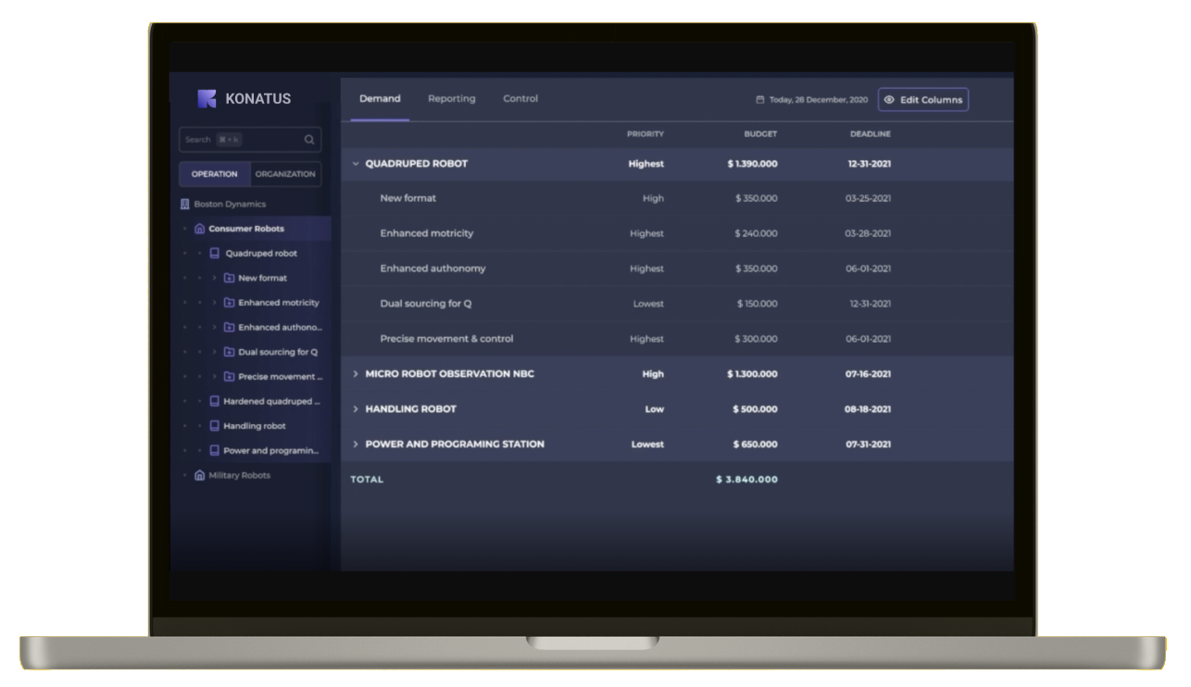
Task: Click the Consumer Robots home icon
Action: 199,229
